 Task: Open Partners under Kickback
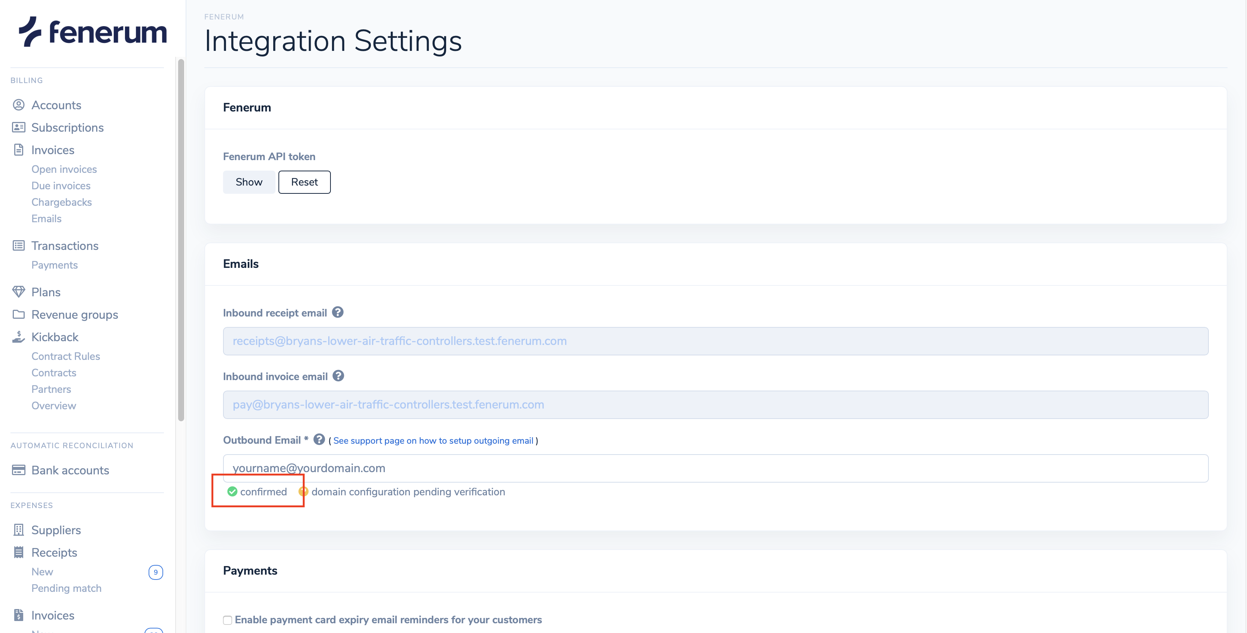pyautogui.click(x=51, y=389)
